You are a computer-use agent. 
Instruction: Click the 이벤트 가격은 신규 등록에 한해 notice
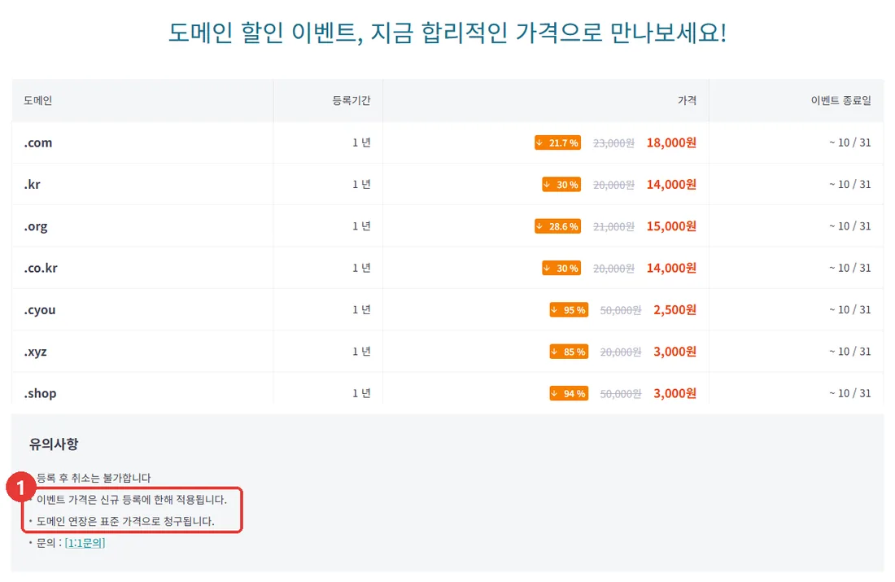click(132, 499)
